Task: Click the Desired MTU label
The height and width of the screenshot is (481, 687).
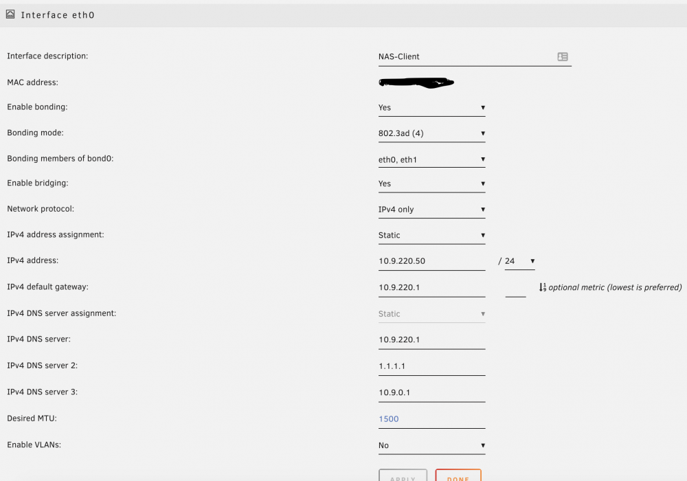Action: [x=32, y=418]
